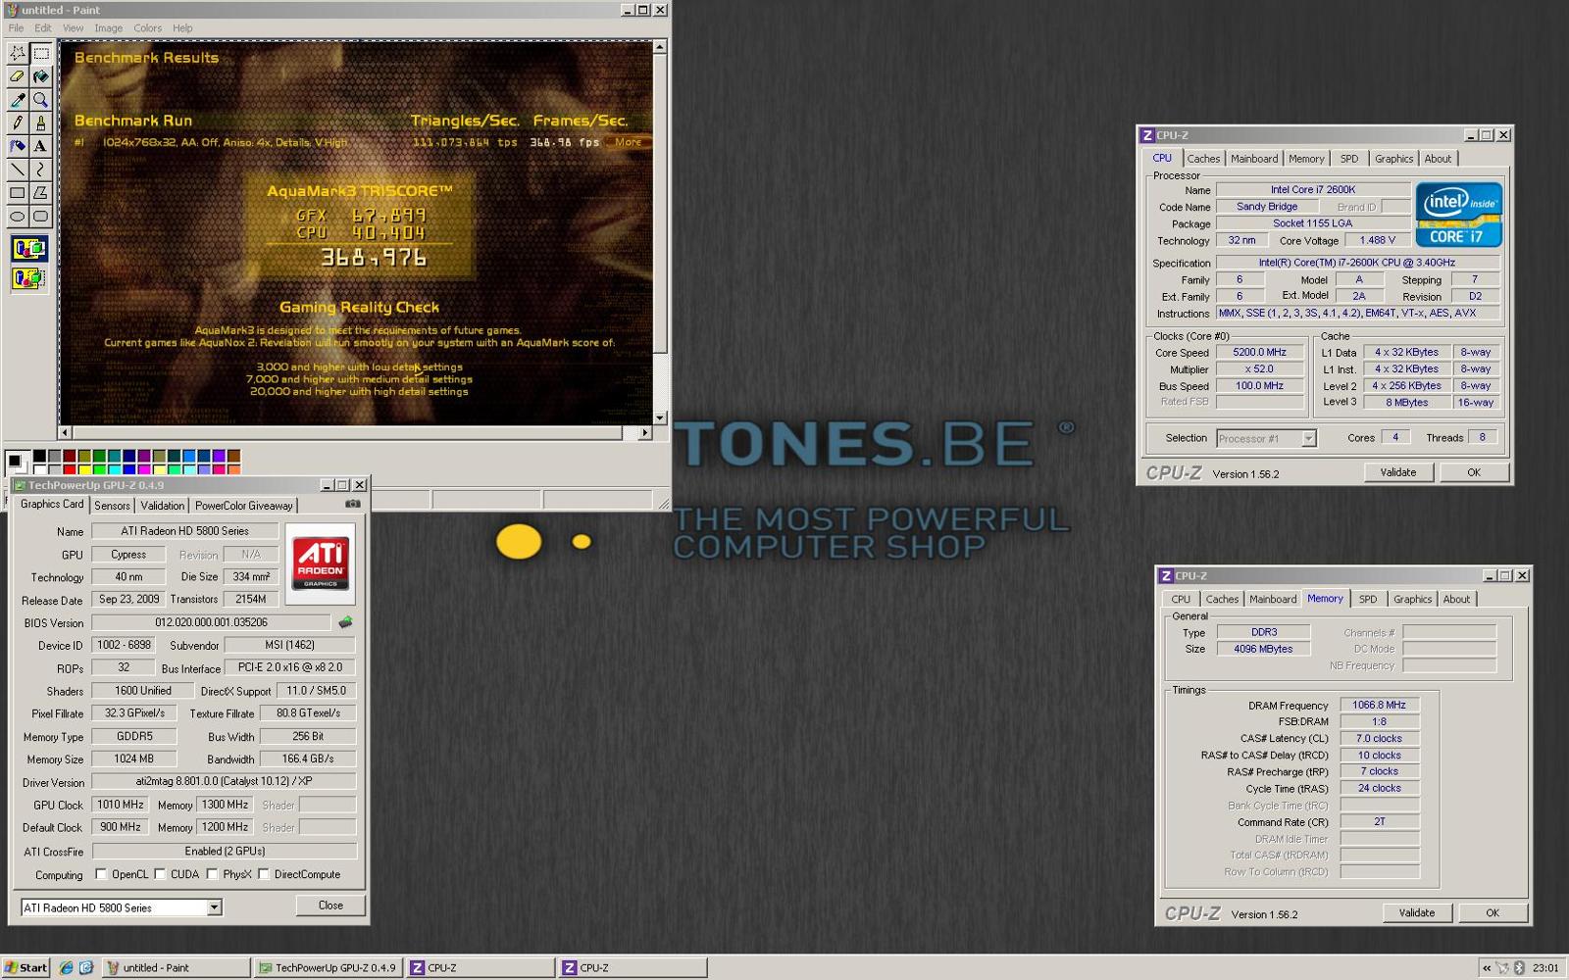Pick the Airbrush spray can tool
The image size is (1569, 980).
[17, 147]
